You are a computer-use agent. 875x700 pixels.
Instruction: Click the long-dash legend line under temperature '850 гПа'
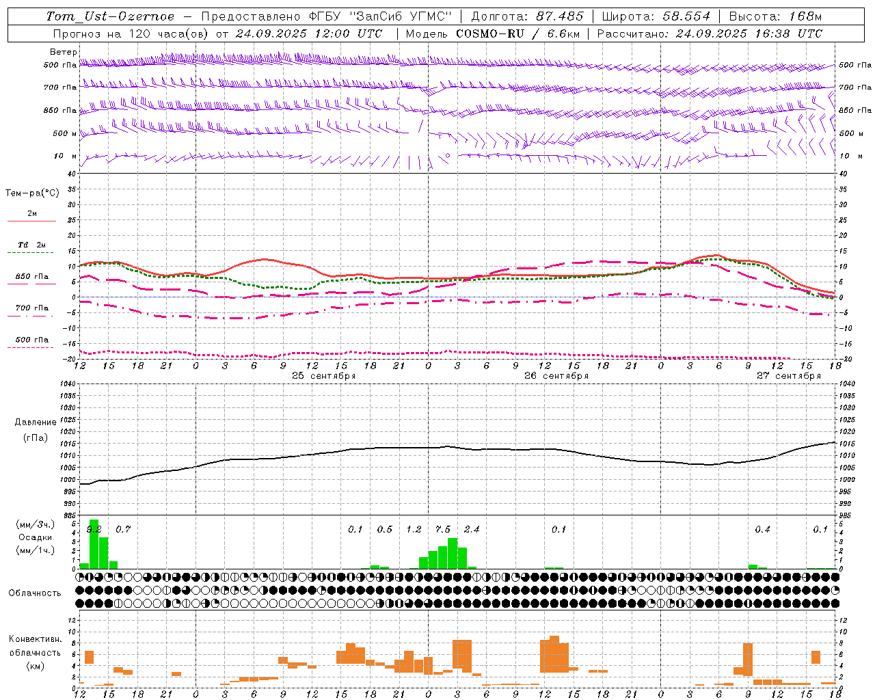click(x=31, y=284)
